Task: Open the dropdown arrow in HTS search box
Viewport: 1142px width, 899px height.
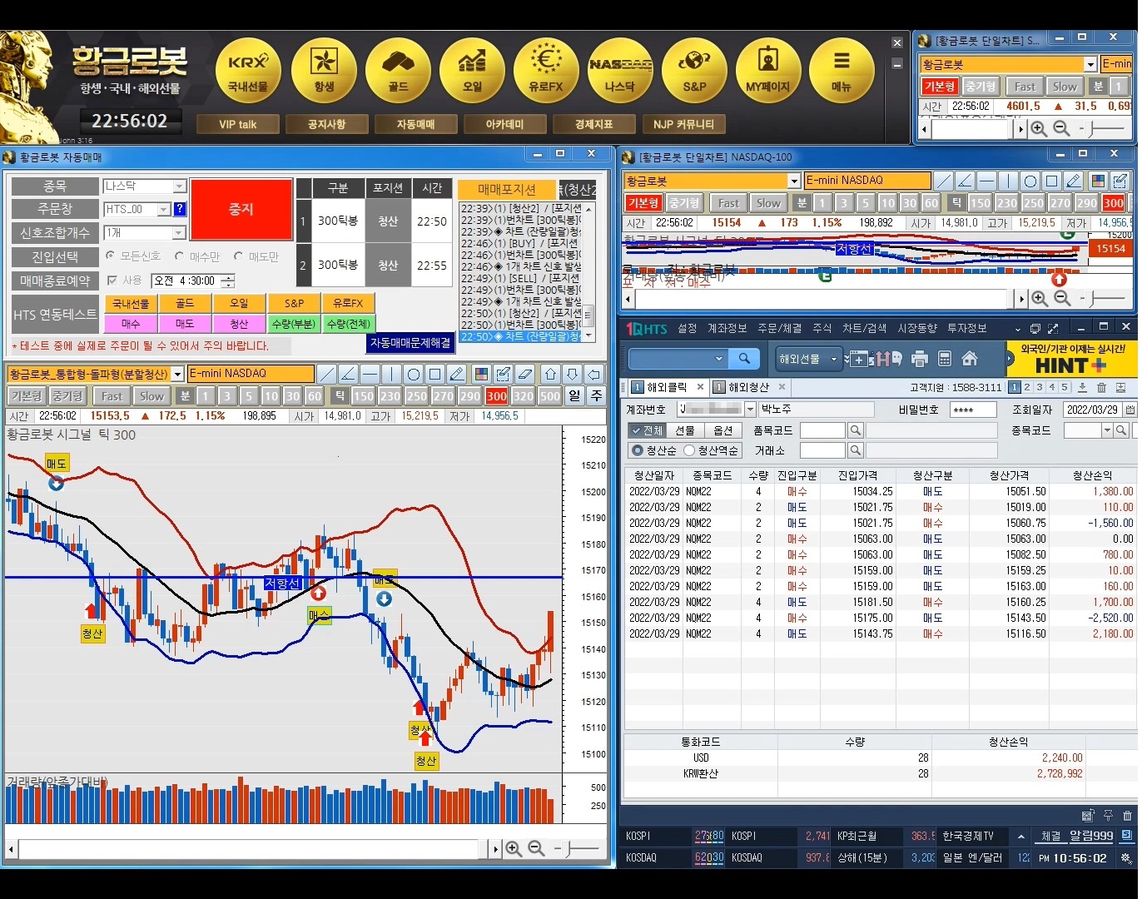Action: pyautogui.click(x=719, y=359)
